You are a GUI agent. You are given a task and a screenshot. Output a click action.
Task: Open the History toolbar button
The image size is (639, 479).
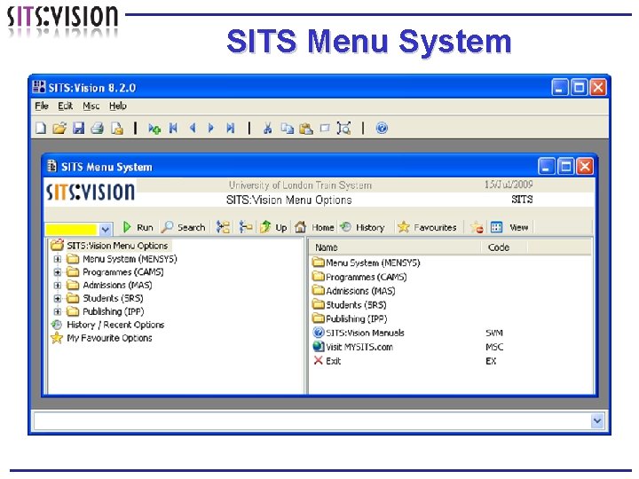point(362,227)
